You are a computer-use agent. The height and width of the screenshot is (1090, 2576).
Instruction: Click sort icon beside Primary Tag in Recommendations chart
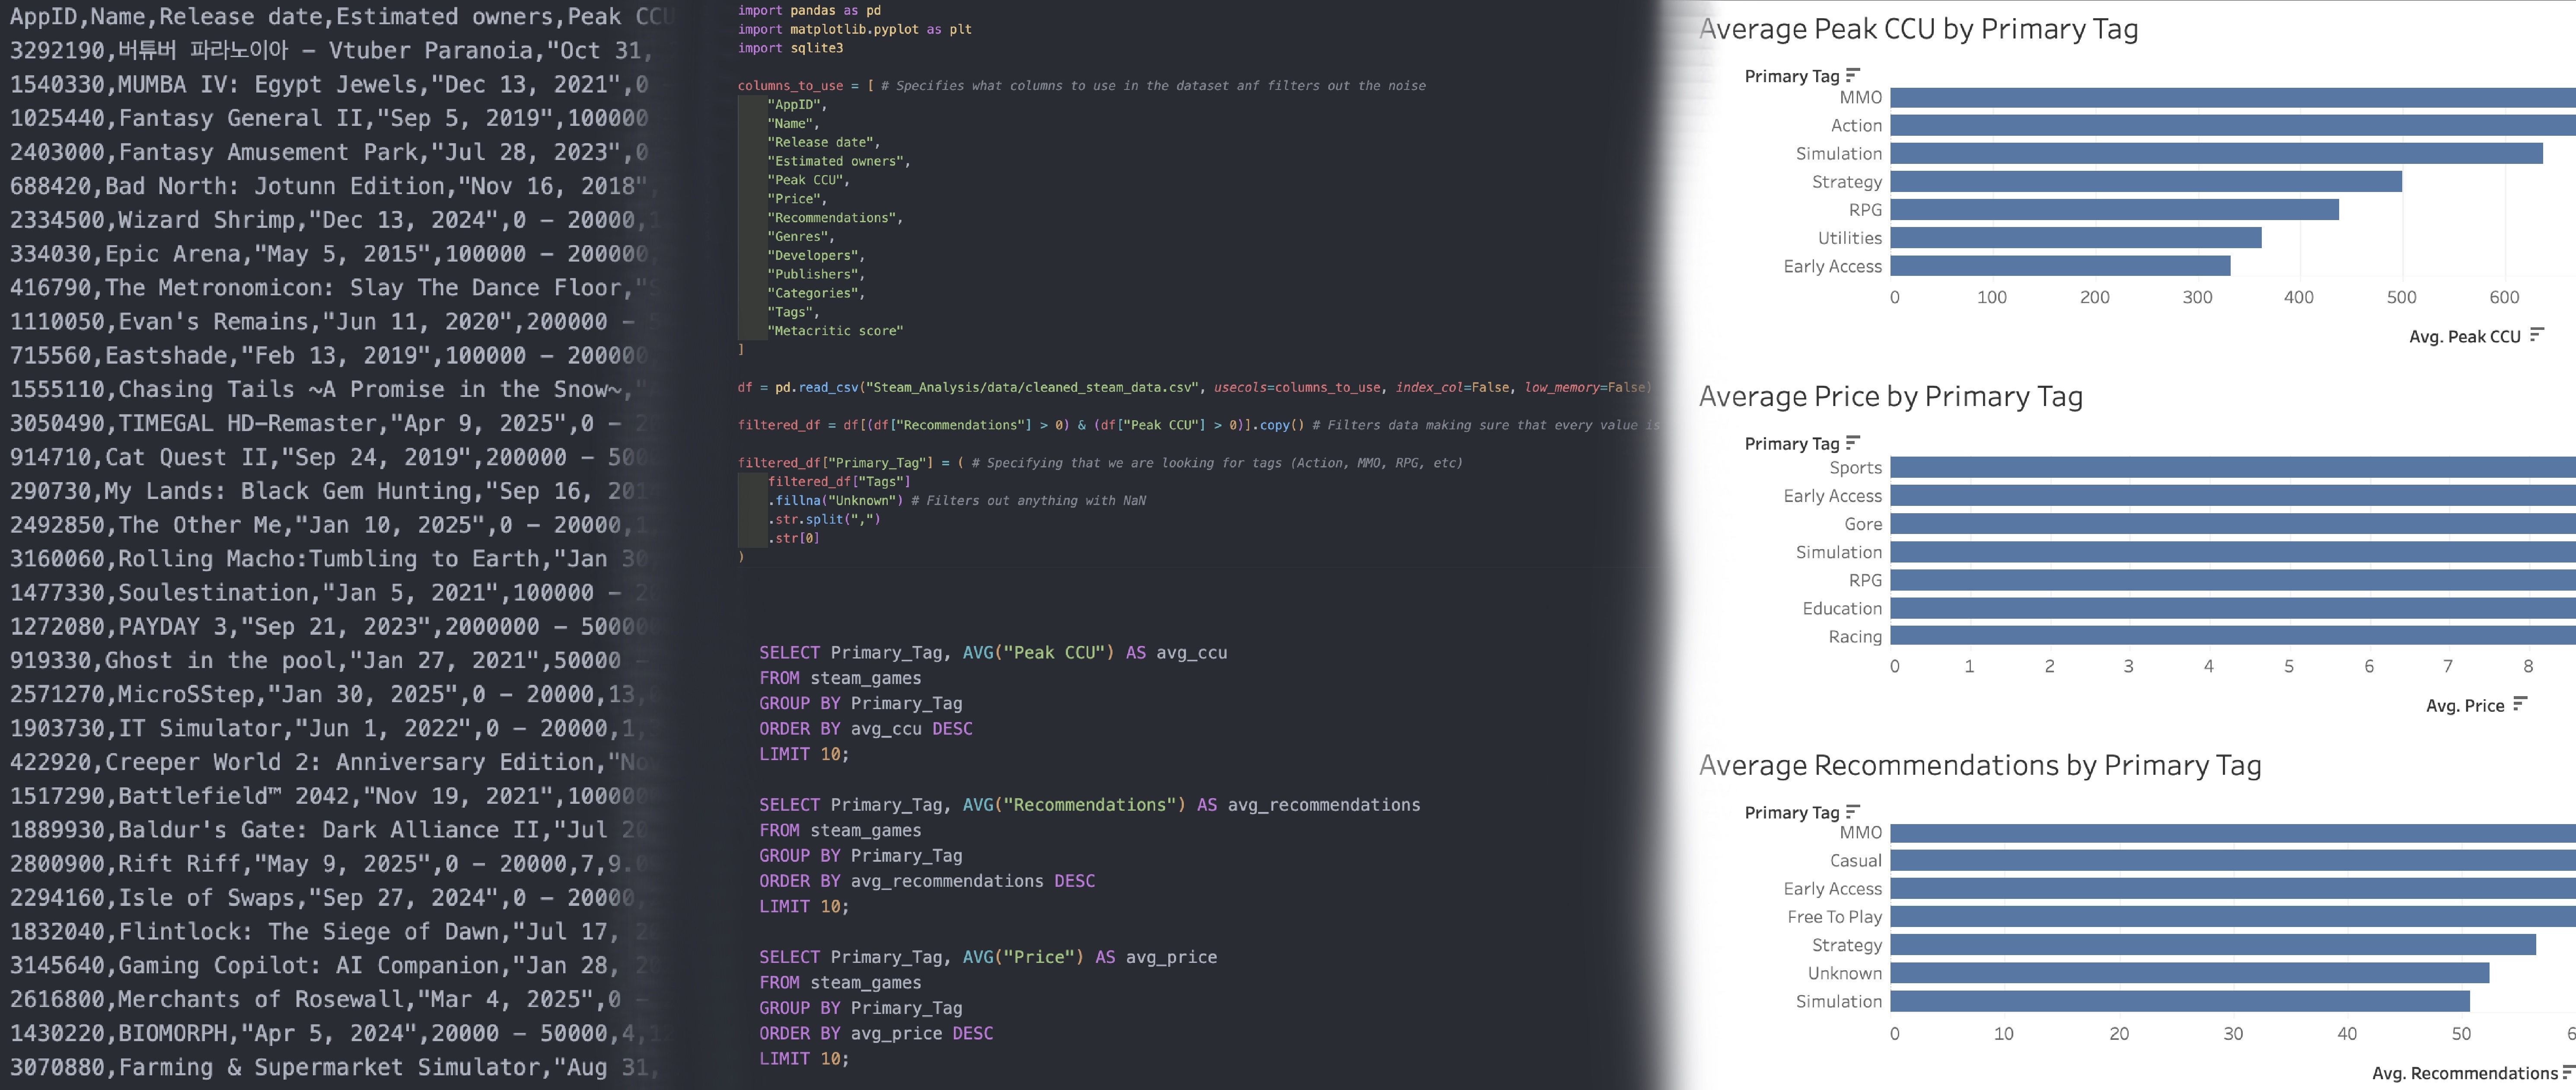(1853, 811)
